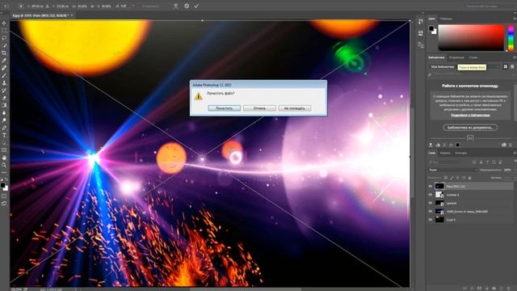Select the Move tool

4,23
